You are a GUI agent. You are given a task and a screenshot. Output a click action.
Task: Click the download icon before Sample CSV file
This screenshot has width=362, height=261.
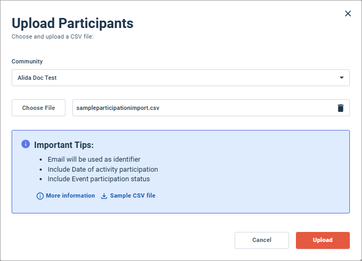point(104,196)
